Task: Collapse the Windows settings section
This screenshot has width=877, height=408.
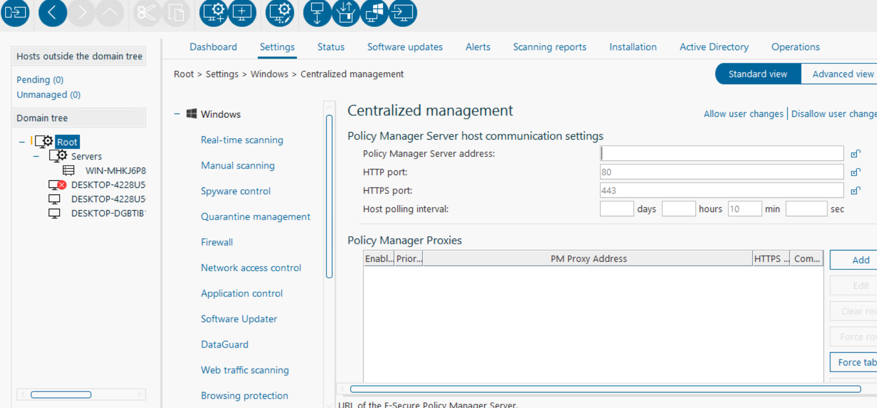Action: (177, 114)
